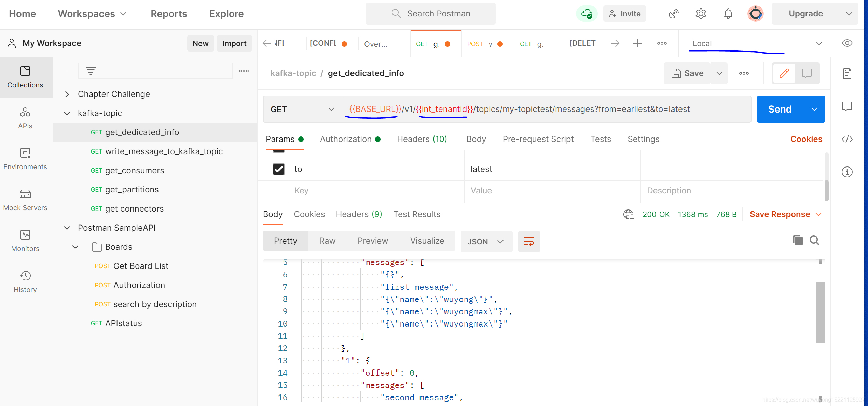This screenshot has width=868, height=406.
Task: Switch to comment mode icon
Action: coord(807,73)
